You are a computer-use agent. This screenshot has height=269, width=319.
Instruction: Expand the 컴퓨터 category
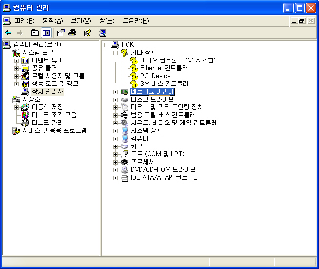pyautogui.click(x=116, y=139)
